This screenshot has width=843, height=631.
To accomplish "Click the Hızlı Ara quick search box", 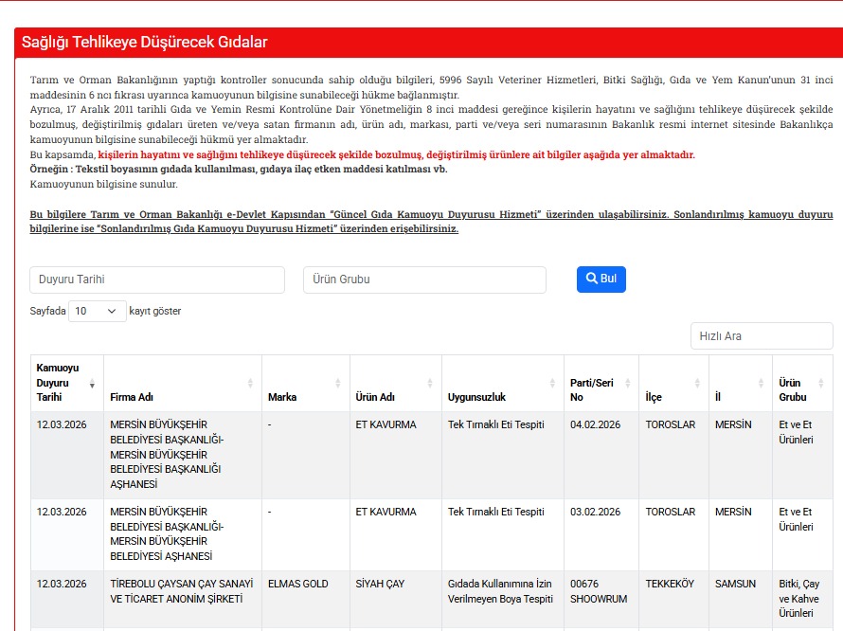I will (762, 335).
